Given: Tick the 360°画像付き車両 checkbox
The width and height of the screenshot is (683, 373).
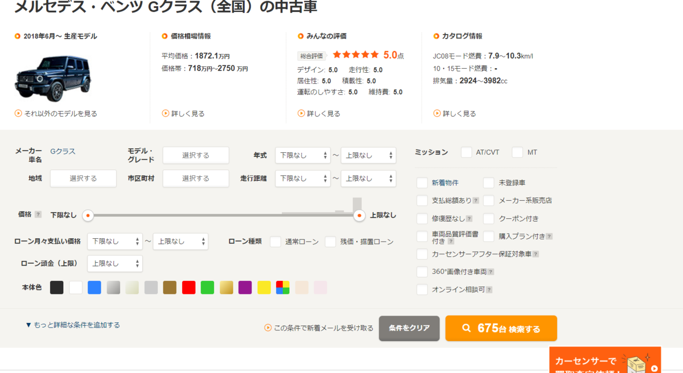Looking at the screenshot, I should click(x=422, y=272).
